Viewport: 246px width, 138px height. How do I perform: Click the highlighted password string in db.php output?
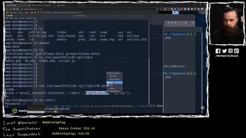pos(97,93)
